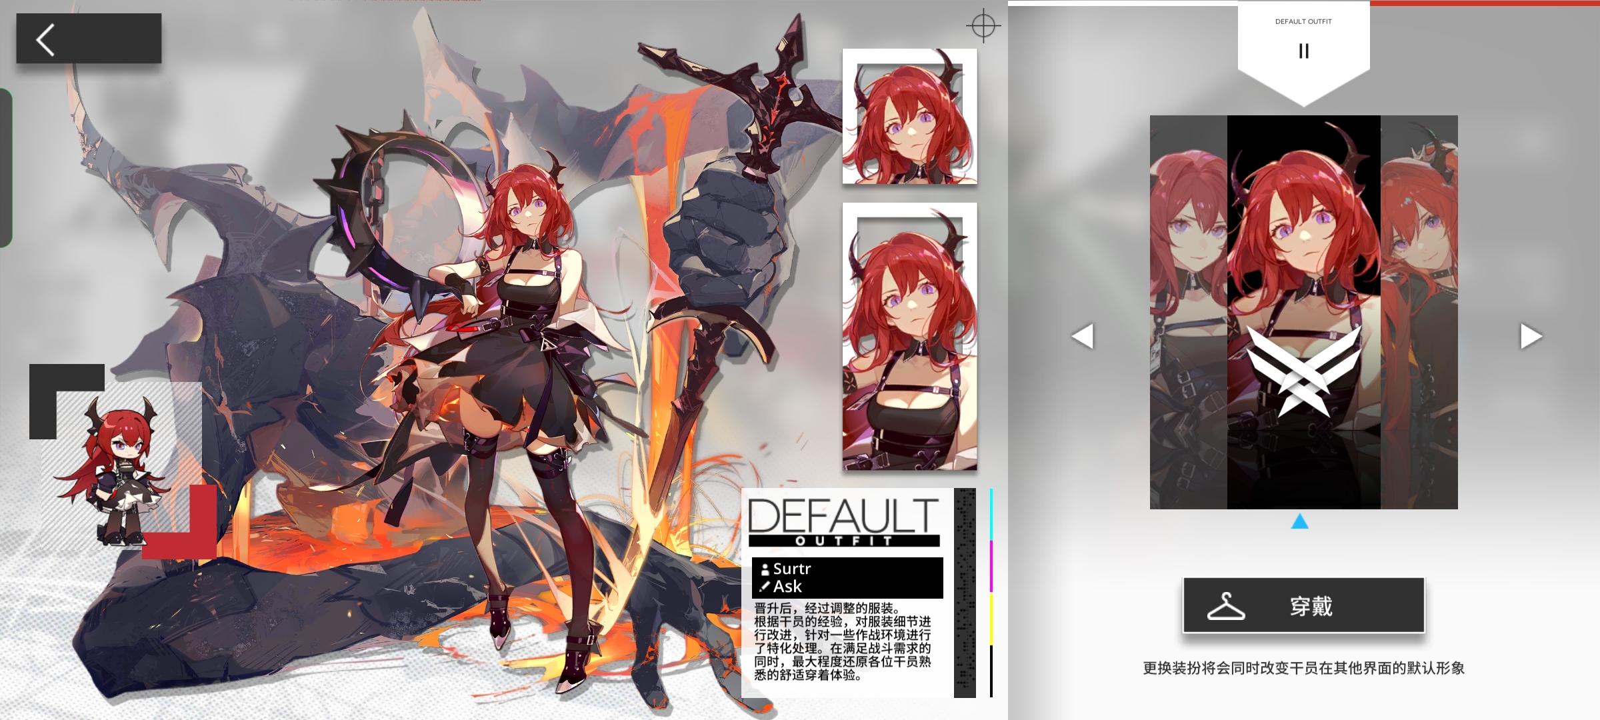The image size is (1600, 720).
Task: Open the square Surtr portrait thumbnail
Action: pyautogui.click(x=909, y=116)
